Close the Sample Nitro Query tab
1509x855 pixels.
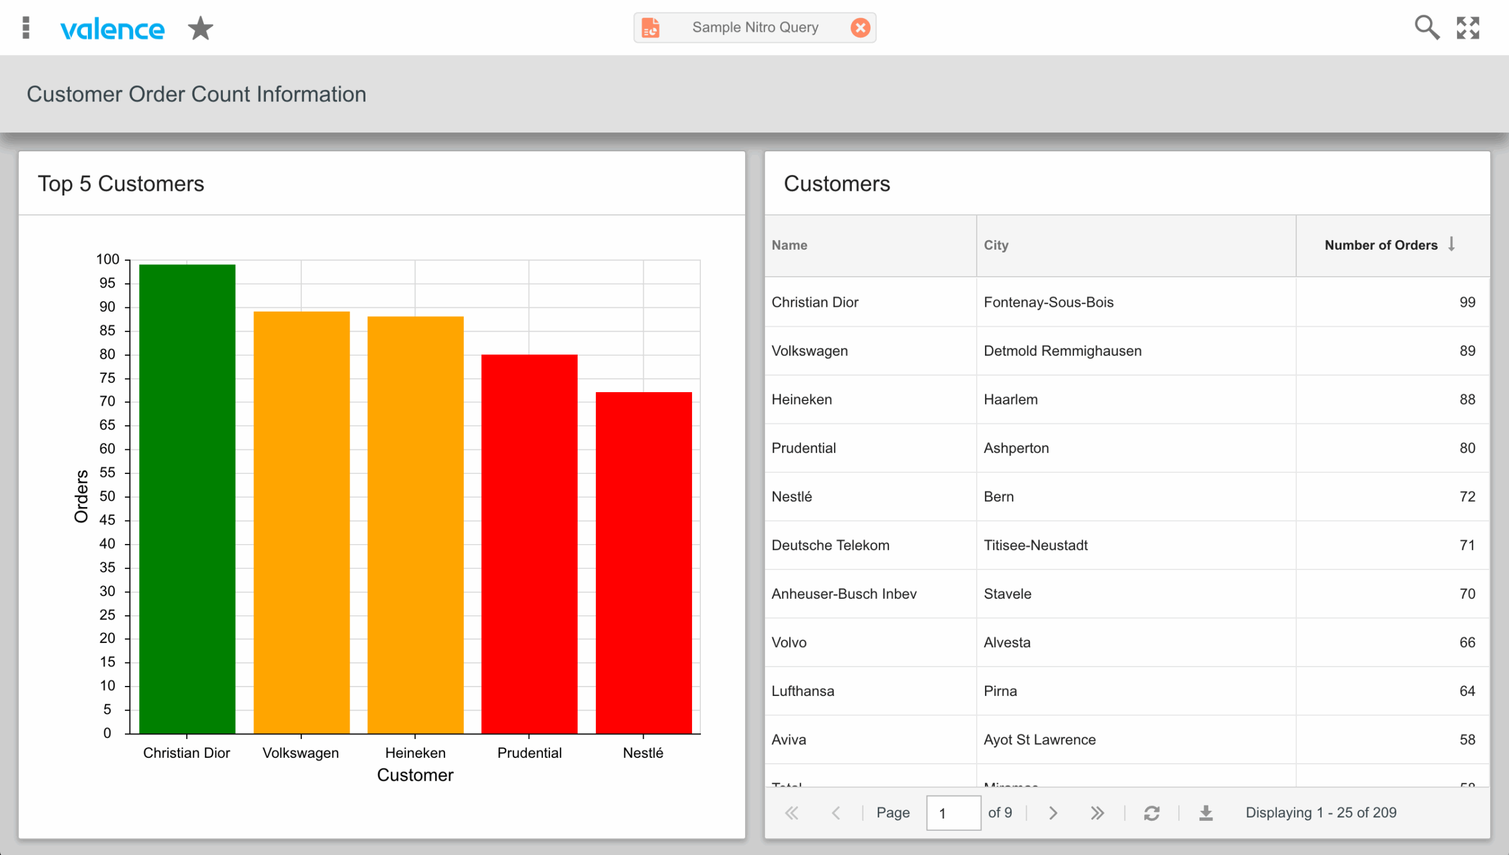click(x=860, y=28)
